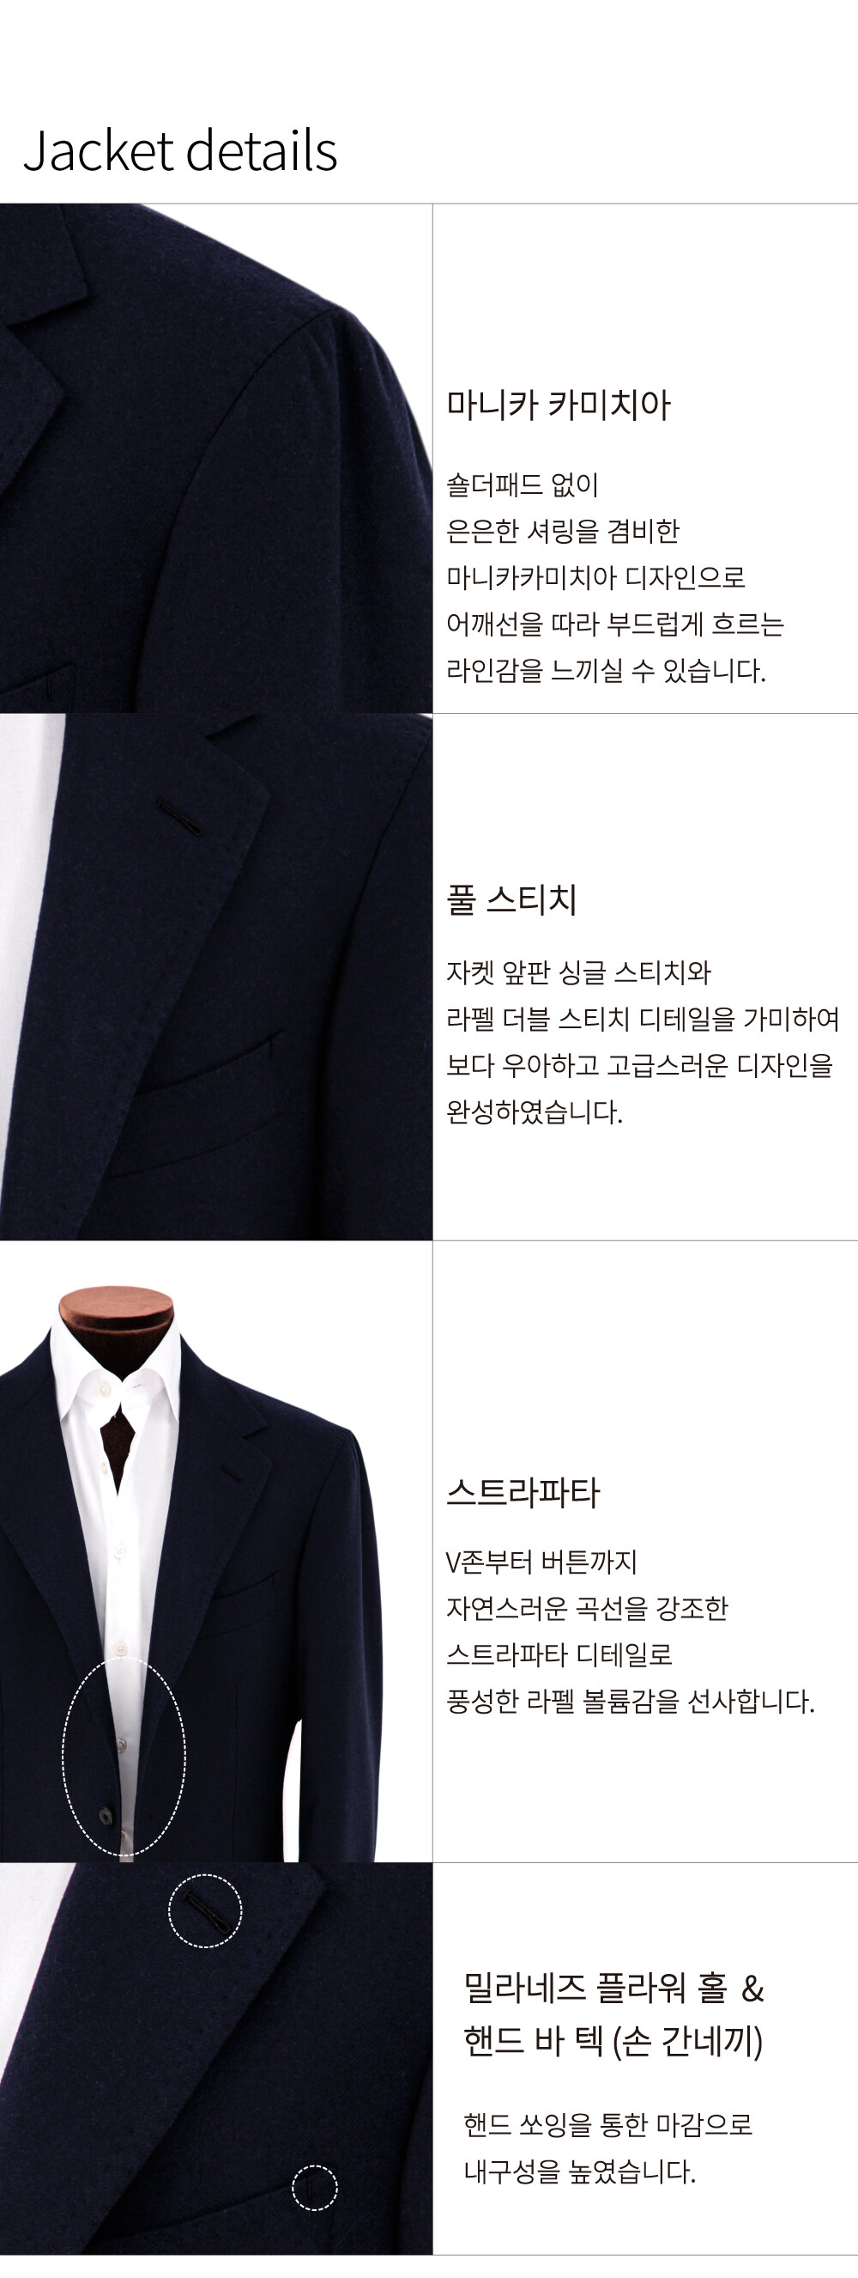Select the 풀 스티치 title
The height and width of the screenshot is (2278, 858).
click(511, 899)
